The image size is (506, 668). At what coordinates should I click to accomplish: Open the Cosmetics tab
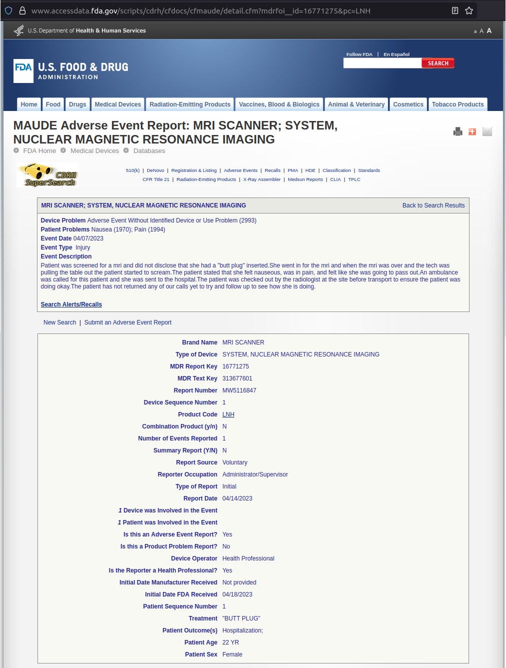(408, 104)
